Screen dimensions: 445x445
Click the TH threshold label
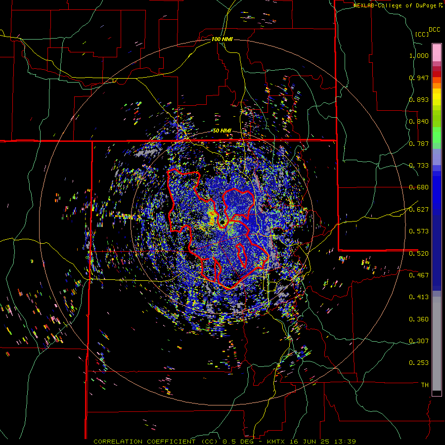(x=425, y=385)
